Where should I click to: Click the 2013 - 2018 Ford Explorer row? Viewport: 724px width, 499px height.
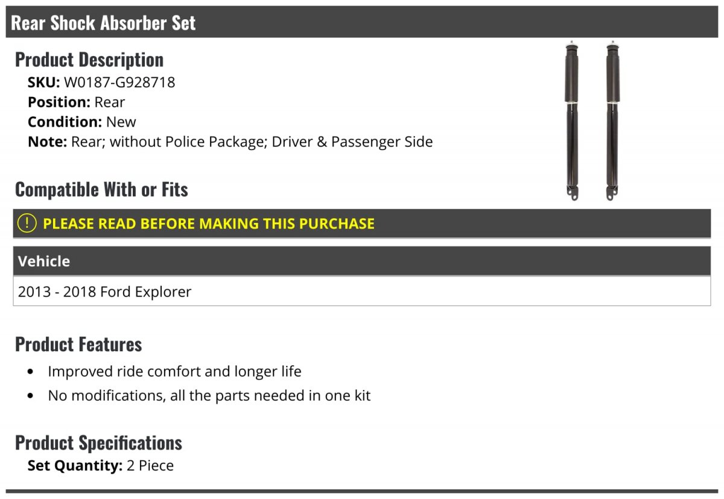pyautogui.click(x=362, y=292)
